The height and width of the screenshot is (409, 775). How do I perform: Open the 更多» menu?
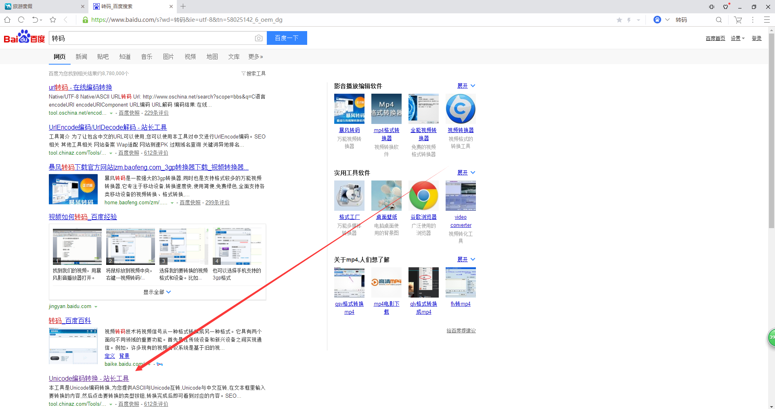(x=256, y=57)
